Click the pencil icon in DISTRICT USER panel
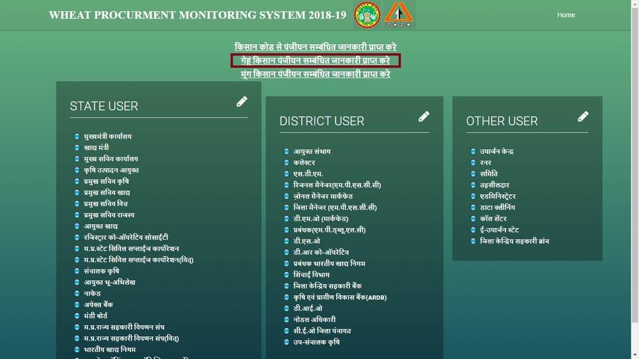 (424, 116)
